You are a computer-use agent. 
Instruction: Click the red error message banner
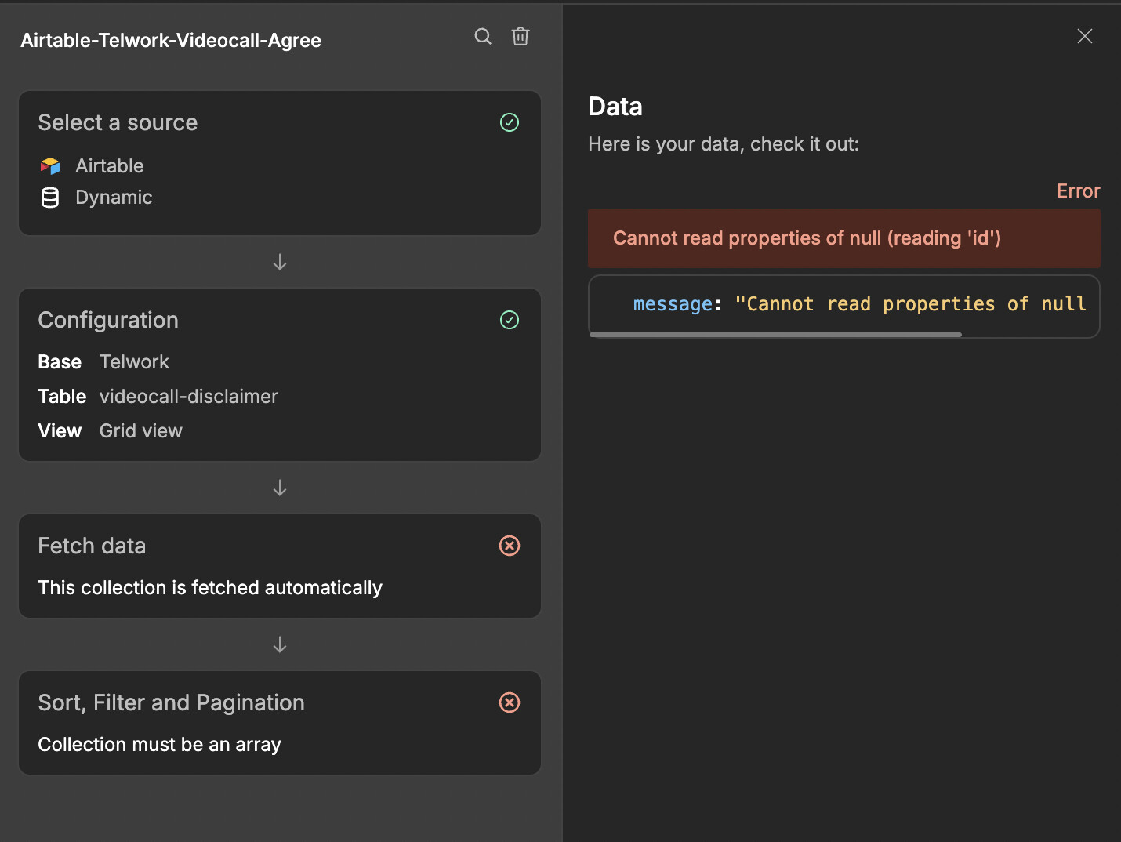(844, 238)
